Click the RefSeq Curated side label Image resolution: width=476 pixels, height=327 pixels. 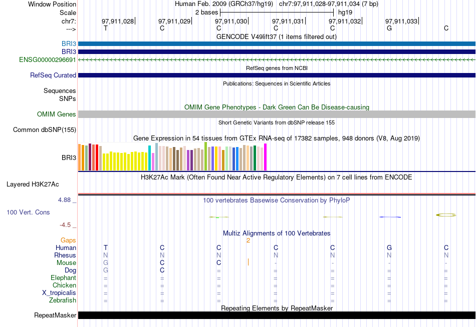(x=53, y=75)
